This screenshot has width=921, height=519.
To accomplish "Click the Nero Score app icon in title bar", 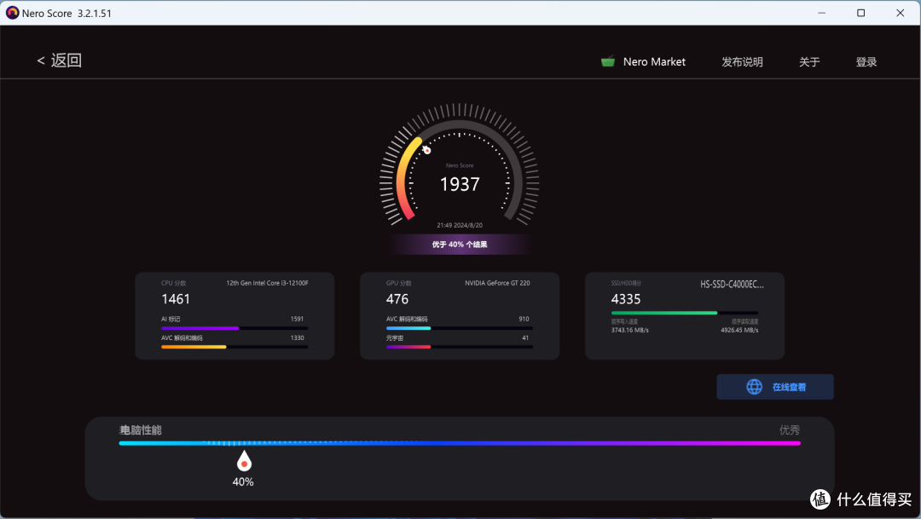I will 12,13.
